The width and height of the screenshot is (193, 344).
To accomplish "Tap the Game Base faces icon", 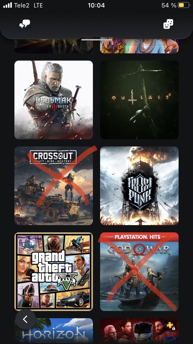I will pos(168,24).
